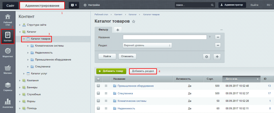
Task: Expand the Компания tree node
Action: tap(20, 80)
